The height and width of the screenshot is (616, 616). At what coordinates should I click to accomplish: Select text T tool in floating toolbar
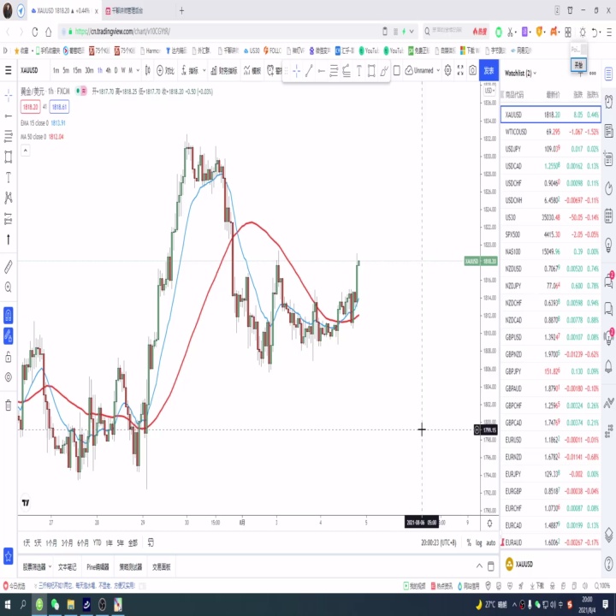(359, 71)
